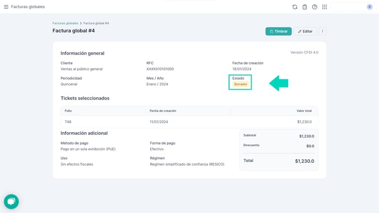379x213 pixels.
Task: Click Pago en un sola exhibición (PUE)
Action: pos(88,149)
